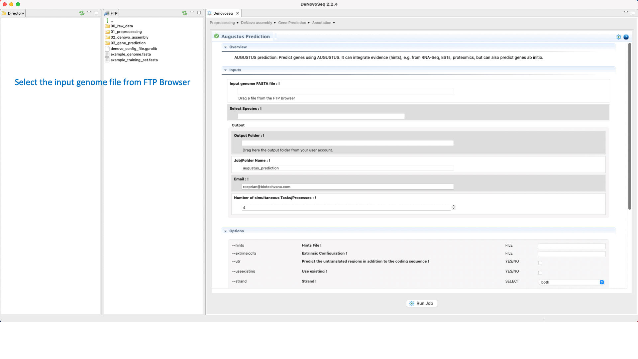Image resolution: width=638 pixels, height=359 pixels.
Task: Select denovo_config_file.gprolib file
Action: (x=134, y=49)
